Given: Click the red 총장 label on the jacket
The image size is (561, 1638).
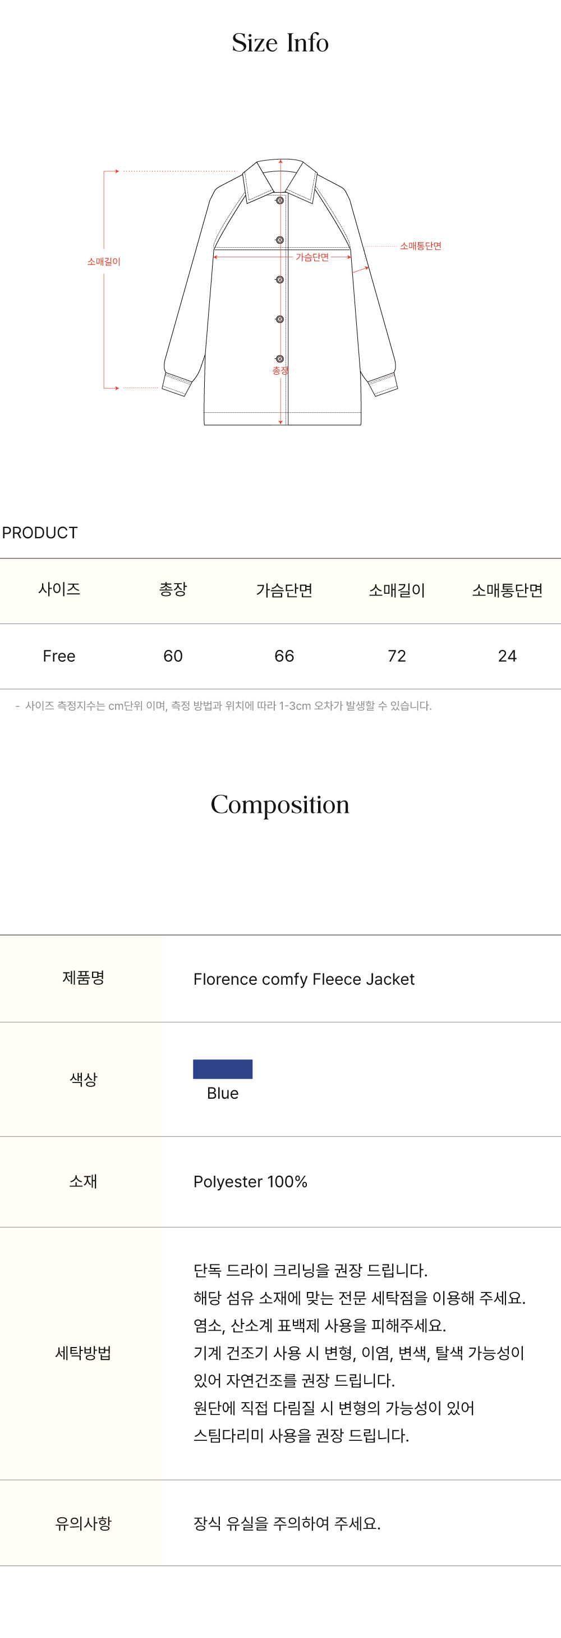Looking at the screenshot, I should pyautogui.click(x=280, y=370).
